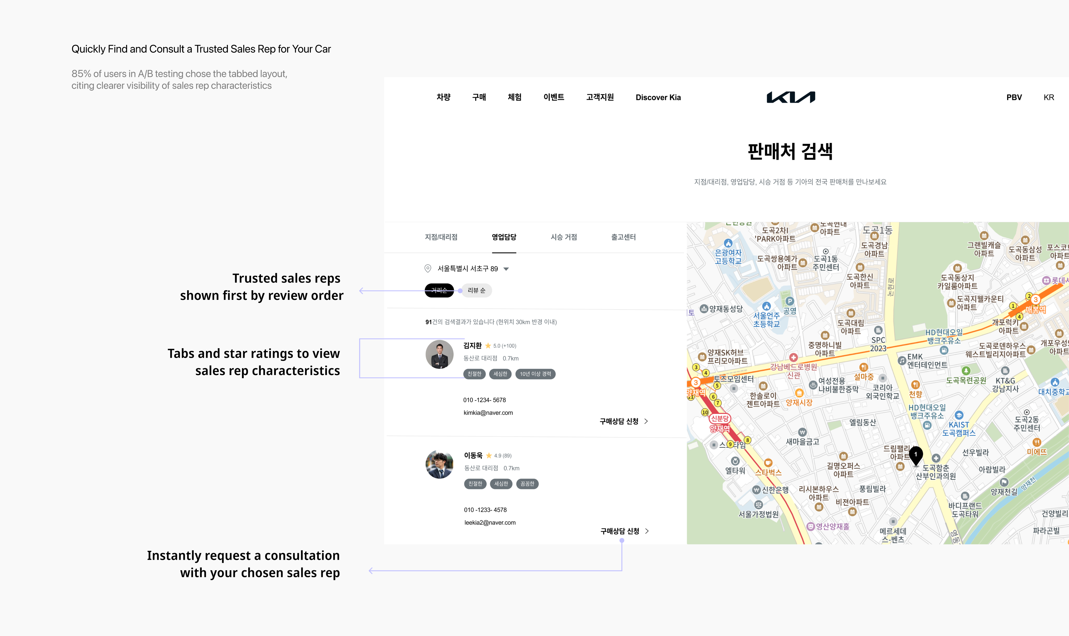Open 구매상담 신청 chevron for 이동욱
The width and height of the screenshot is (1069, 636).
pos(647,531)
